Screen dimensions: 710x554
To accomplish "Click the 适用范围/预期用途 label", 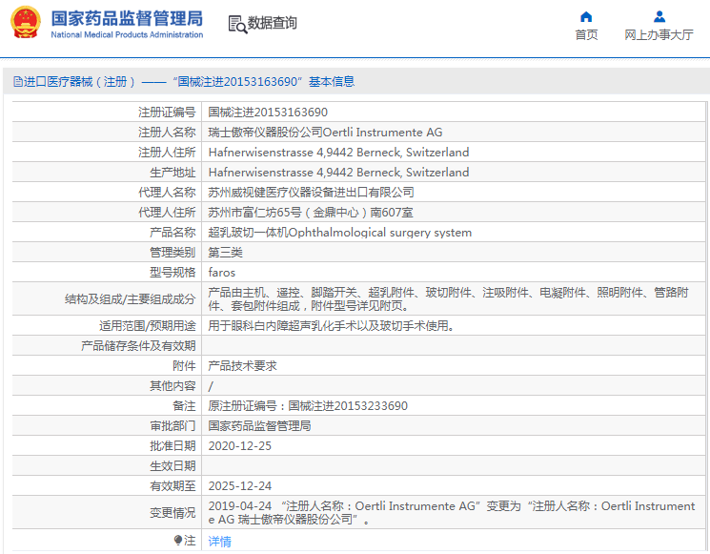I will (147, 326).
